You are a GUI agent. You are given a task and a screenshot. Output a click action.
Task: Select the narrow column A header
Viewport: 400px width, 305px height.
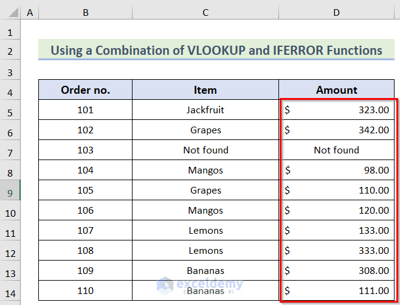tap(30, 11)
